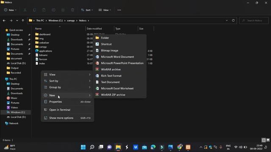Select Local Disk (D:) under This PC
Viewport: 271px width, 152px height.
coord(18,117)
